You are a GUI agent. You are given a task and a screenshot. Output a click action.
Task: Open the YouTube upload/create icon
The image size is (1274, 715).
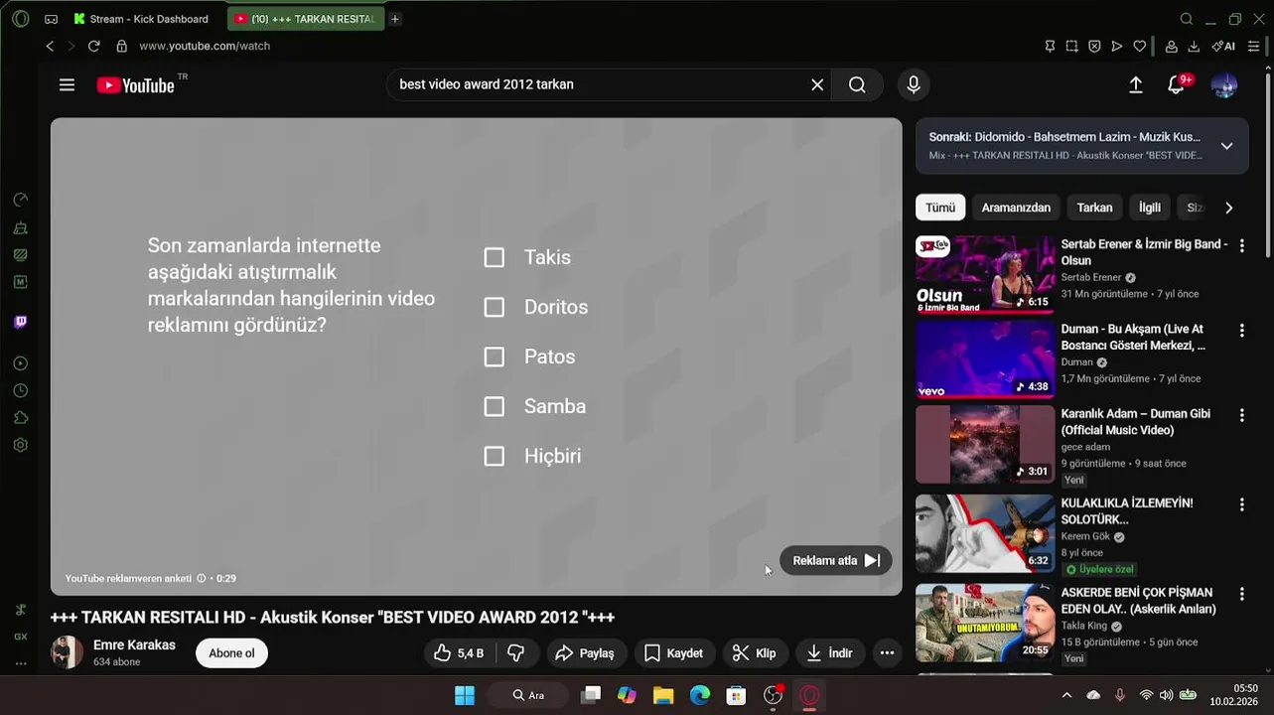pyautogui.click(x=1136, y=85)
